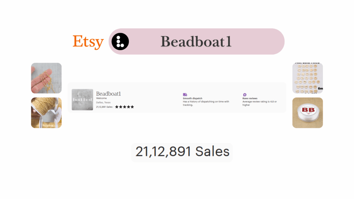The width and height of the screenshot is (354, 199).
Task: Select the Smooth dispatch heading
Action: click(x=193, y=98)
